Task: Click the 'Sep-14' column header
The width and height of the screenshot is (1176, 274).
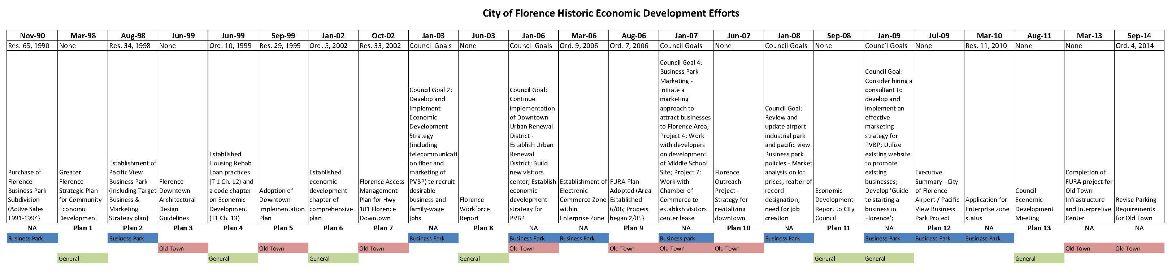Action: pos(1140,36)
